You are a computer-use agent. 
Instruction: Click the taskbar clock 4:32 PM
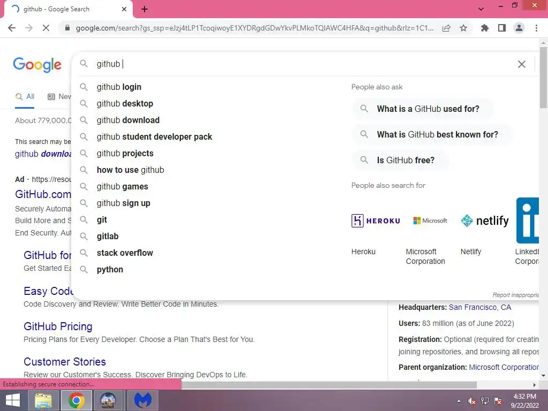[x=524, y=397]
